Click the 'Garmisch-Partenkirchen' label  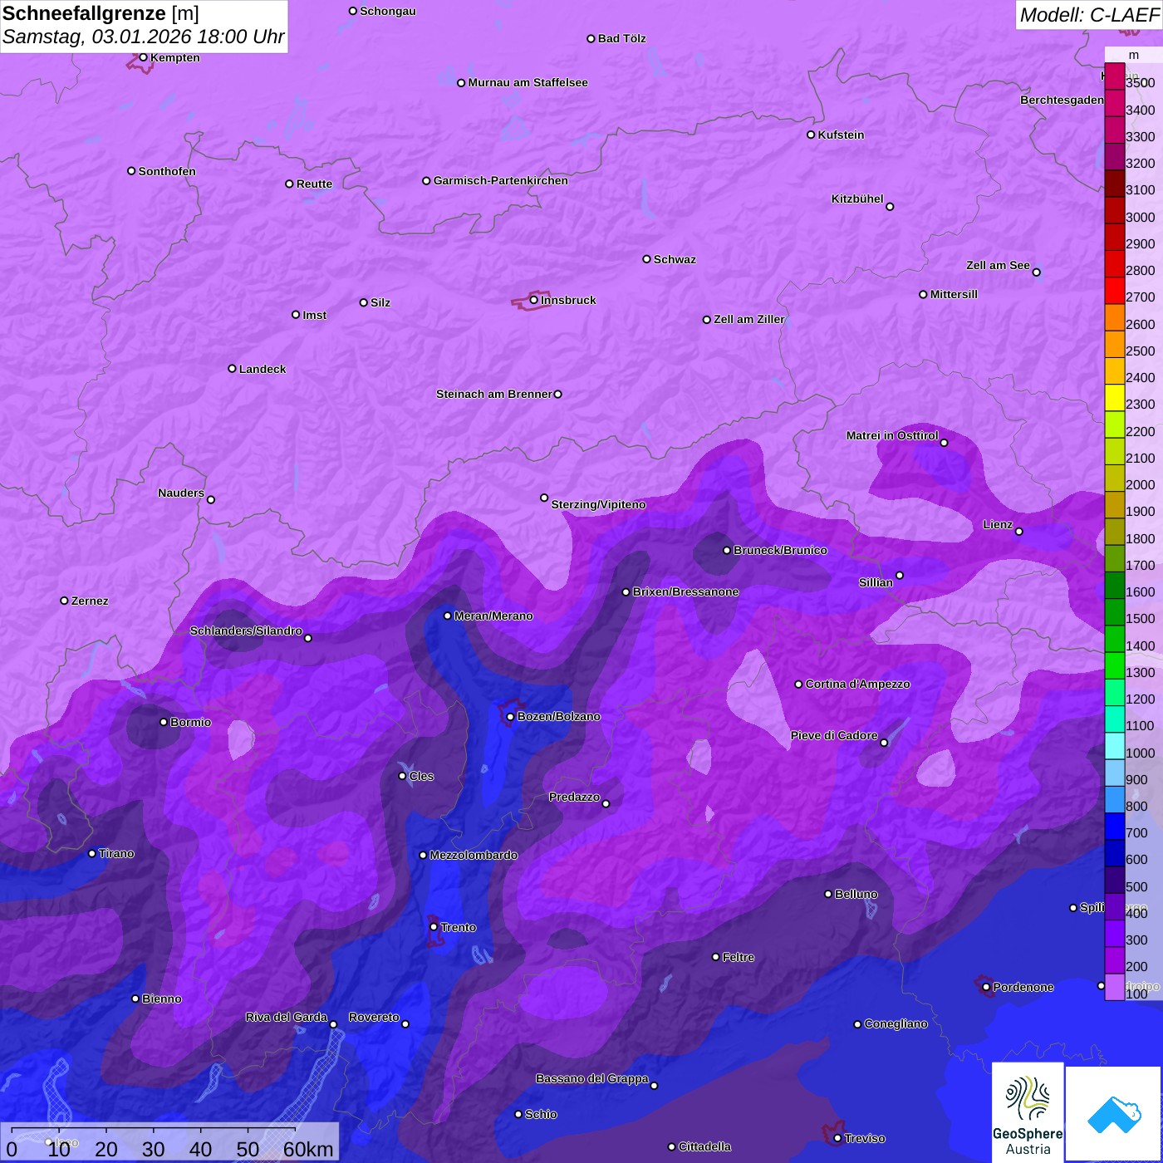coord(501,180)
